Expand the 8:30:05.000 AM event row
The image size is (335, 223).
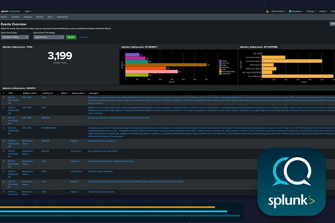4,97
